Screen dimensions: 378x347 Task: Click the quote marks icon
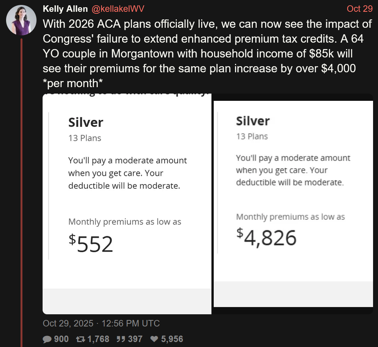(121, 339)
